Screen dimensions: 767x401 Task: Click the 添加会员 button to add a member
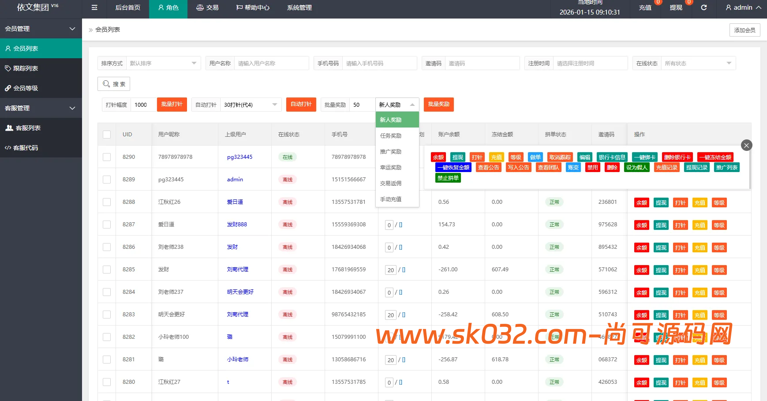tap(745, 30)
